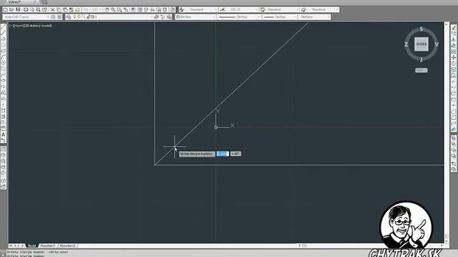Screen dimensions: 458x257
Task: Click ViewCube Z compass direction
Action: pos(406,44)
